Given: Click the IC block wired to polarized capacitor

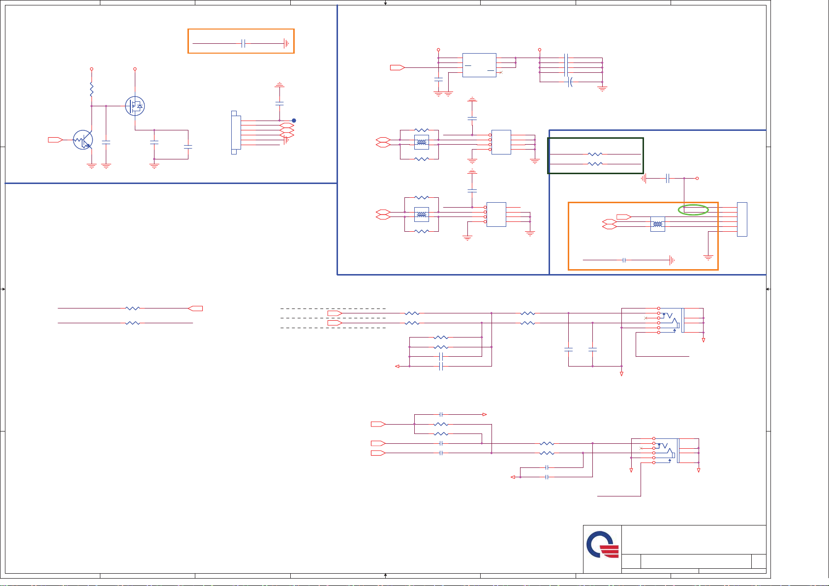Looking at the screenshot, I should click(x=479, y=65).
